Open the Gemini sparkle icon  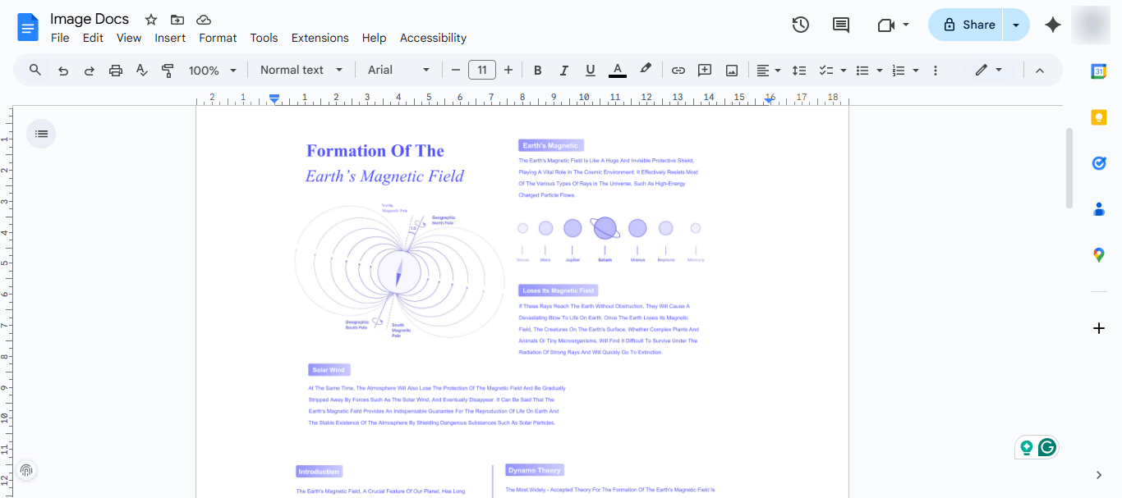tap(1053, 25)
